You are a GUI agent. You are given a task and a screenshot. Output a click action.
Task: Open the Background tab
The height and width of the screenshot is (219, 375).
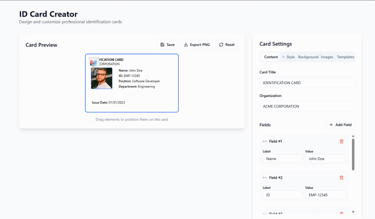(308, 57)
